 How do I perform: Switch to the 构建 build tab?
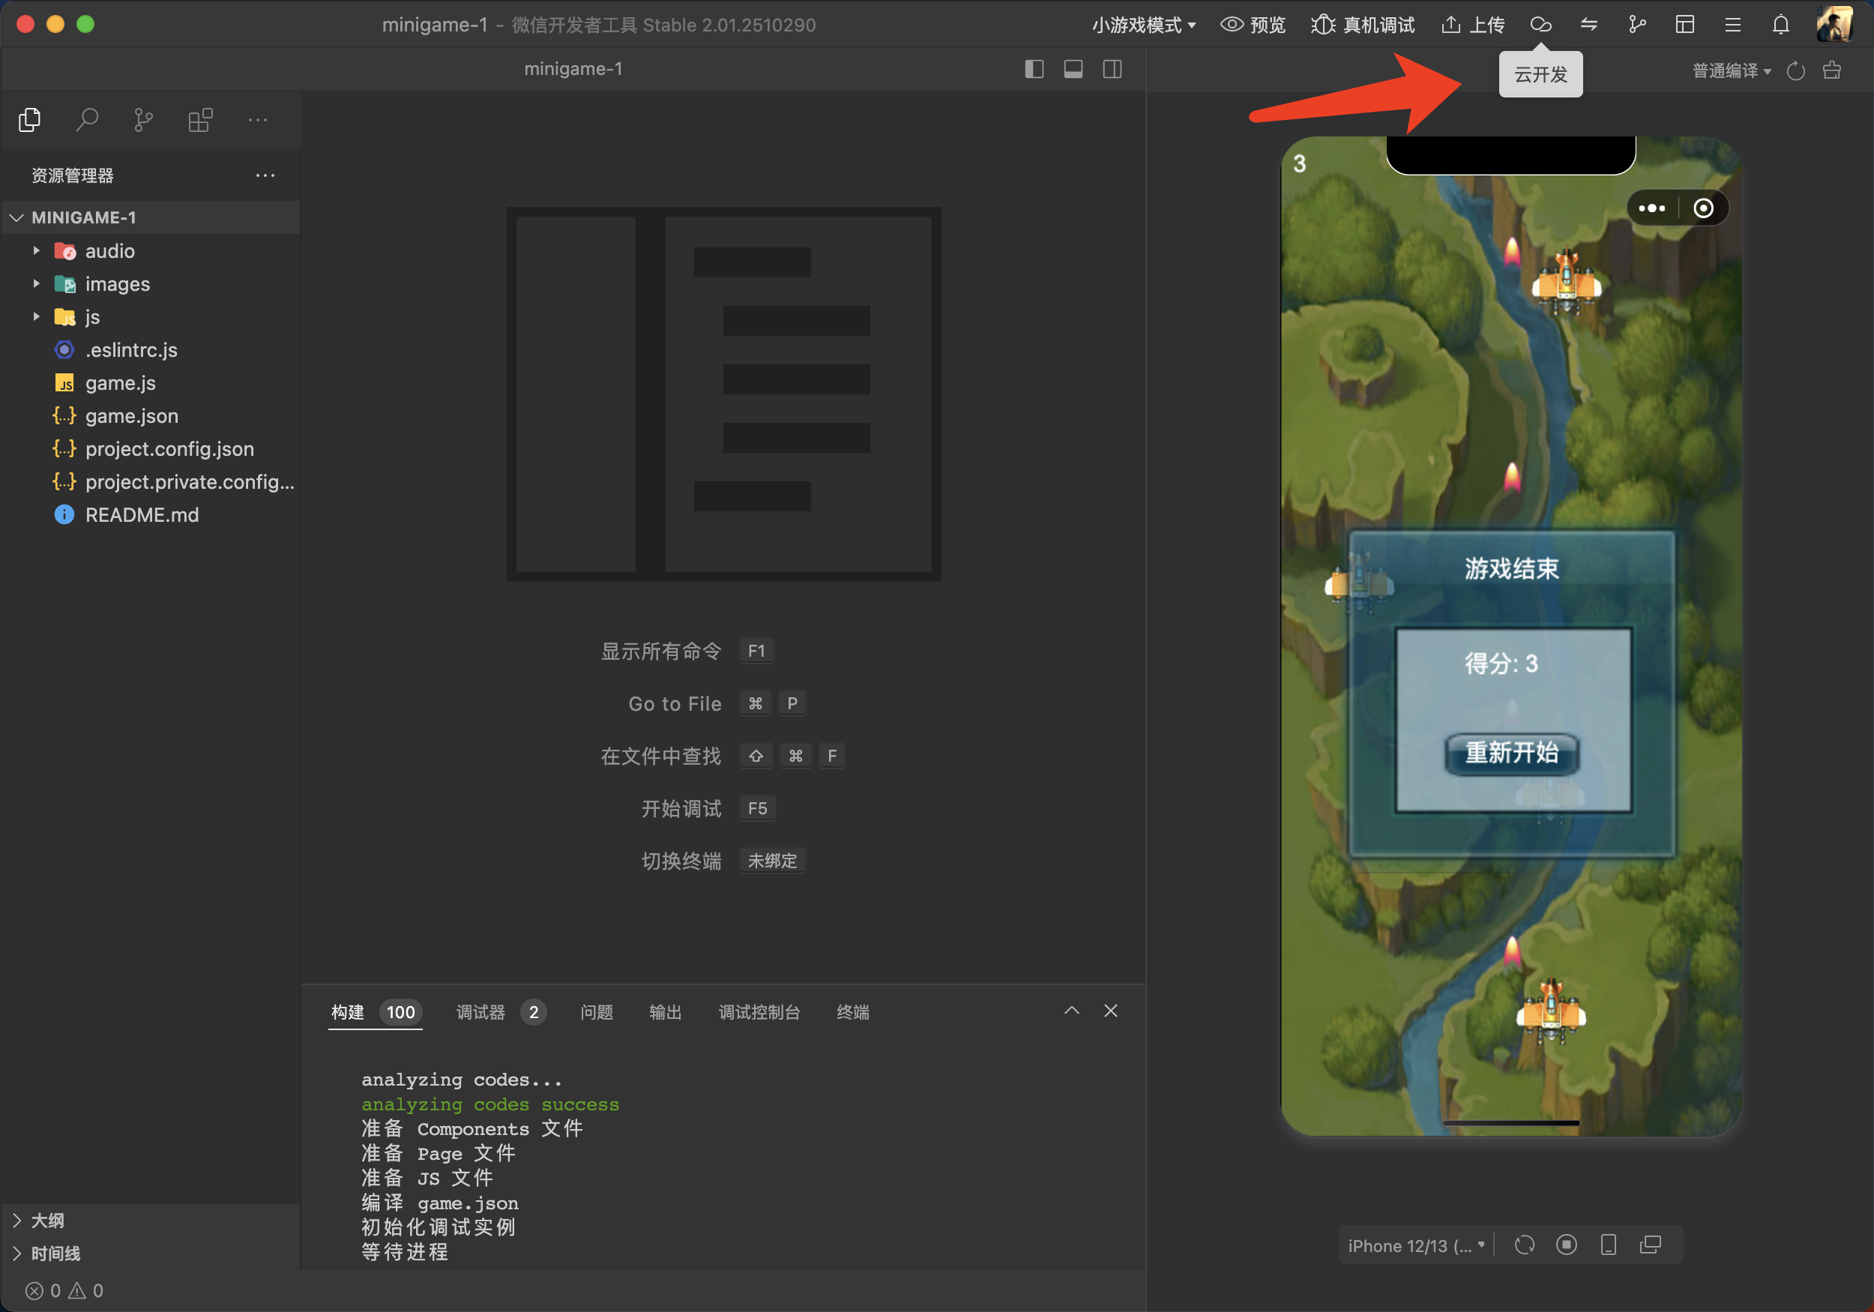(x=375, y=1012)
